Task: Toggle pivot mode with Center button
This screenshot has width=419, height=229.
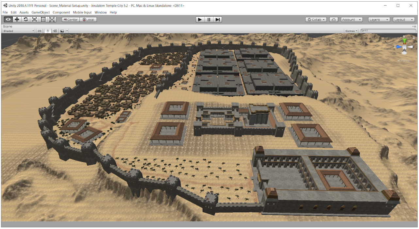Action: [71, 20]
